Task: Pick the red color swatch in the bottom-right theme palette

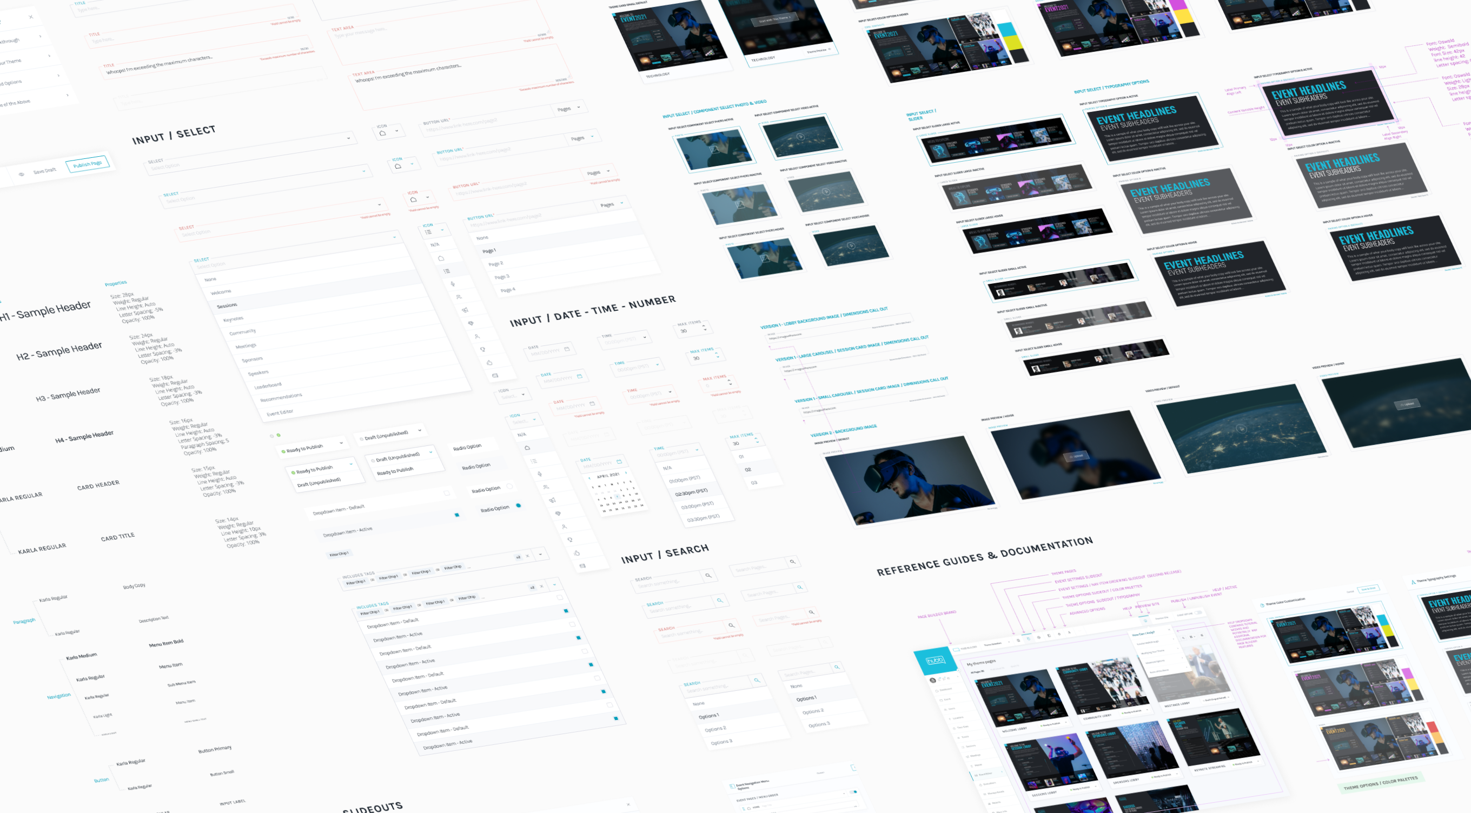Action: click(1432, 728)
